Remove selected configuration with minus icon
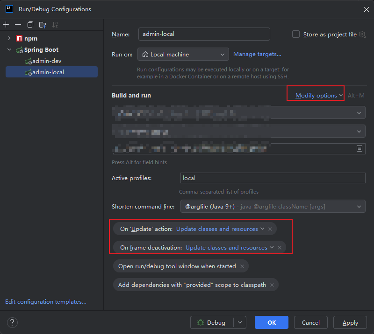 (18, 25)
